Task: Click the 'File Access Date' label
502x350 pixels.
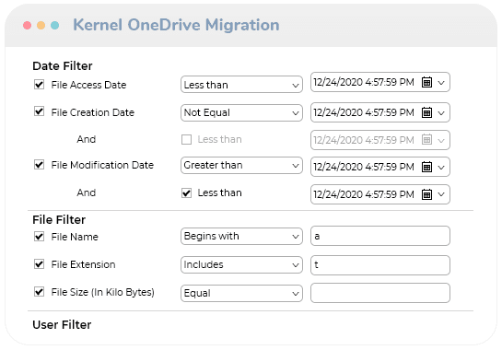Action: [88, 85]
